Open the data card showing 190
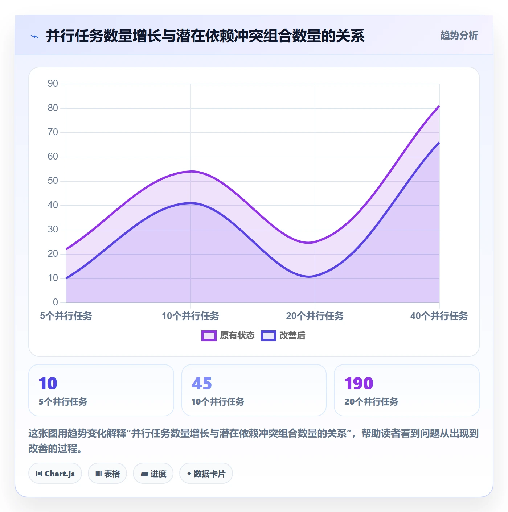The height and width of the screenshot is (512, 508). point(407,390)
